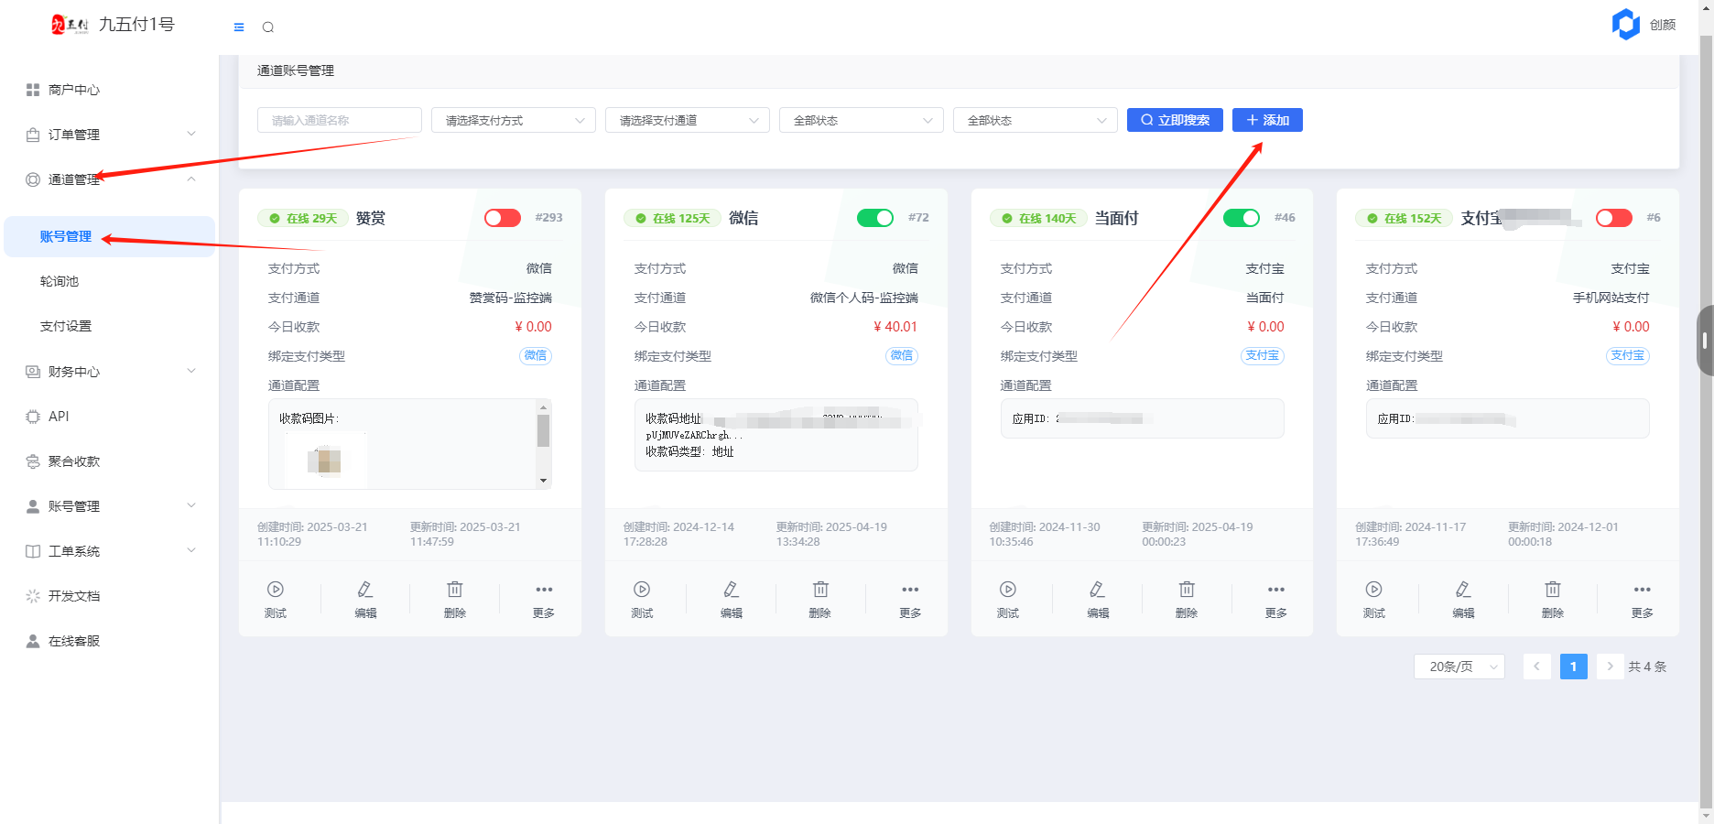Open the first 全部状态 dropdown

tap(862, 120)
